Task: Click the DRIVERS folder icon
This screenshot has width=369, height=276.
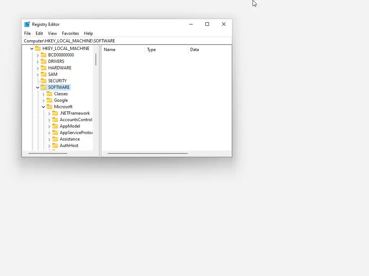Action: coord(44,61)
